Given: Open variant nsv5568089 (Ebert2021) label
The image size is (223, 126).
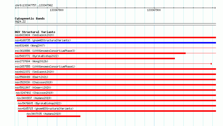Looking at the screenshot, I should tap(32, 77).
